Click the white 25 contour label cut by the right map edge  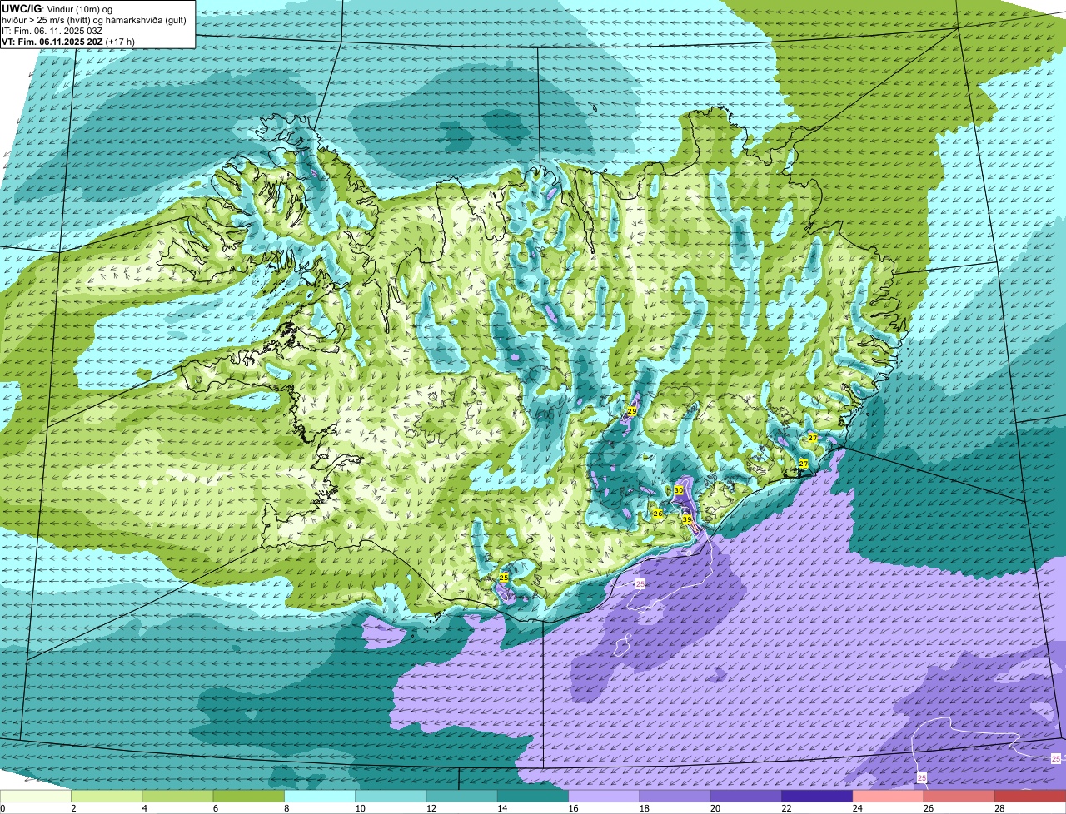tap(1056, 758)
